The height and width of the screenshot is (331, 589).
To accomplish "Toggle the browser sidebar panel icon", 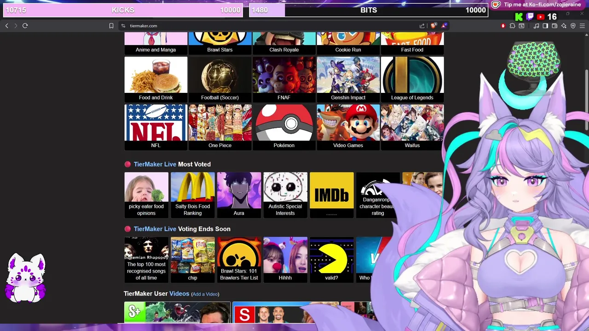I will pos(545,26).
